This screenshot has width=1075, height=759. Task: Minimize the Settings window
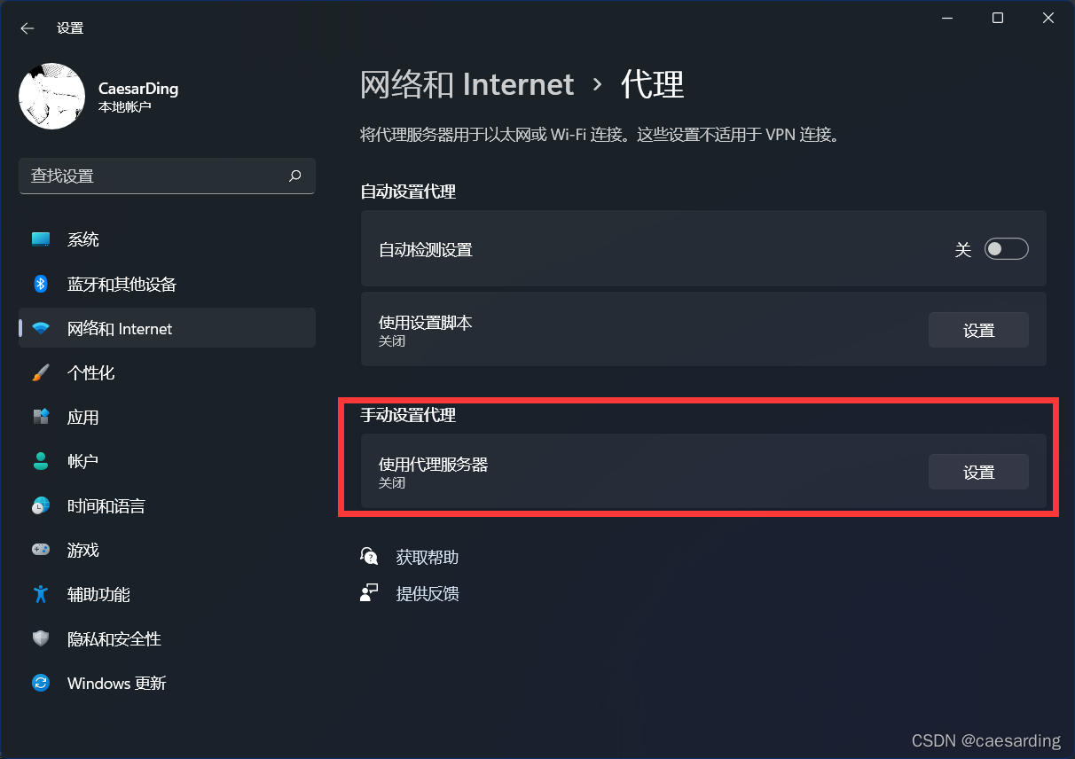(x=947, y=18)
